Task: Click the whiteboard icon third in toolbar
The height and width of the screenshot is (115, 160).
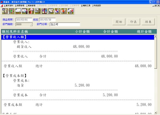Action: tap(18, 11)
